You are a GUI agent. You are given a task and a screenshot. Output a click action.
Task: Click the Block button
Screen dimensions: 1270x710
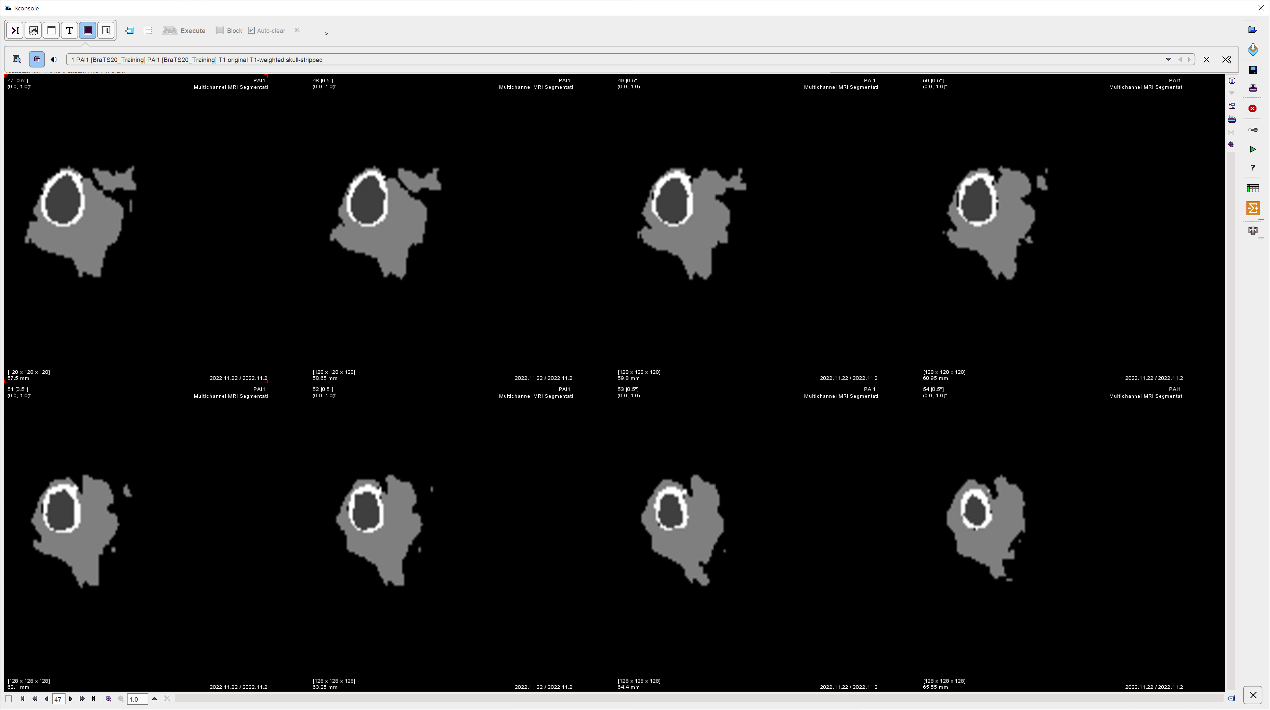click(229, 30)
